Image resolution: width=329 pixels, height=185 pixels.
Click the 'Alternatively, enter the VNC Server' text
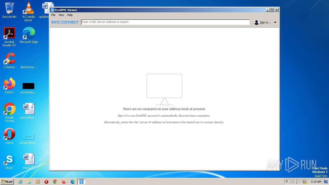(164, 122)
